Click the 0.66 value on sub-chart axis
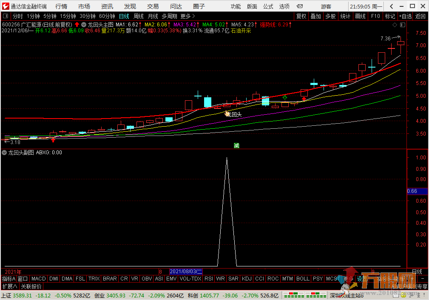 (x=412, y=191)
